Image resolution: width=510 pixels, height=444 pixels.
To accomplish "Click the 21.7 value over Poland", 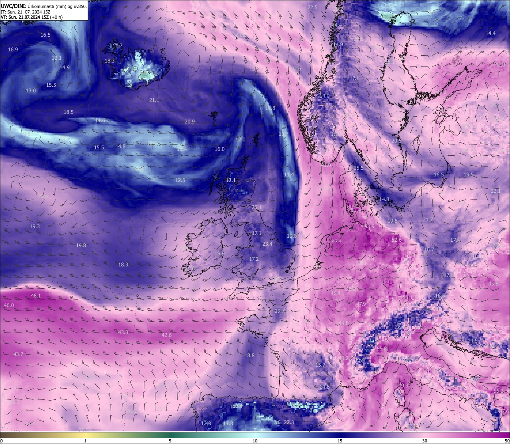I will coord(428,220).
